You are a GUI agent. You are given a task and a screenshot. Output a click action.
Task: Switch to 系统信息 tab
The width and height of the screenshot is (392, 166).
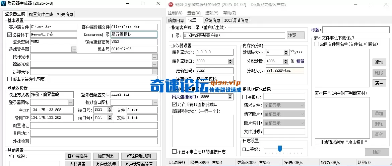pyautogui.click(x=212, y=20)
